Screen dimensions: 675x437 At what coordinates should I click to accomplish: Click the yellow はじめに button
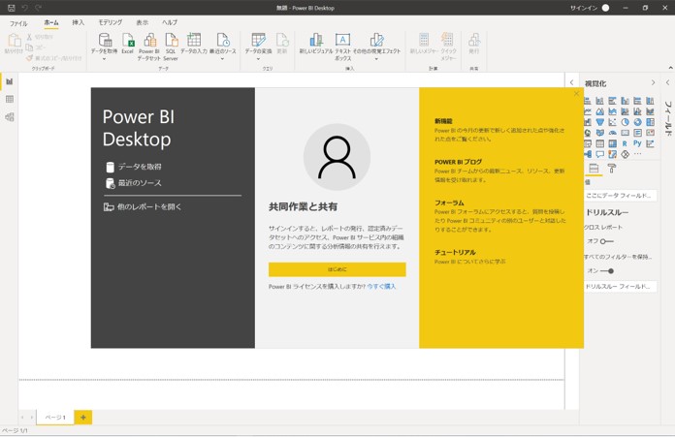(x=337, y=269)
